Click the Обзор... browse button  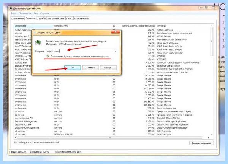[x=108, y=68]
